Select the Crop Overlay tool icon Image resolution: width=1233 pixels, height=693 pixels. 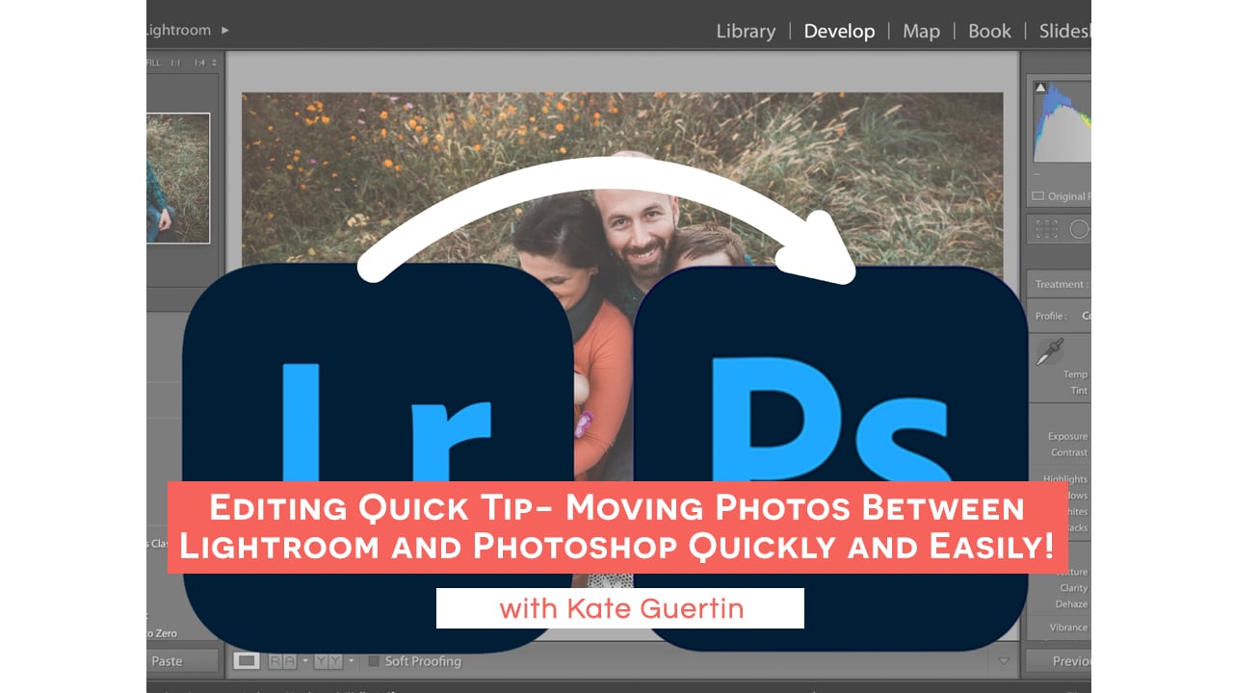(x=1047, y=229)
